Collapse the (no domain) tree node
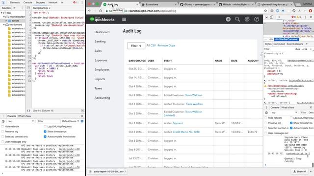314x176 pixels. (x=4, y=24)
